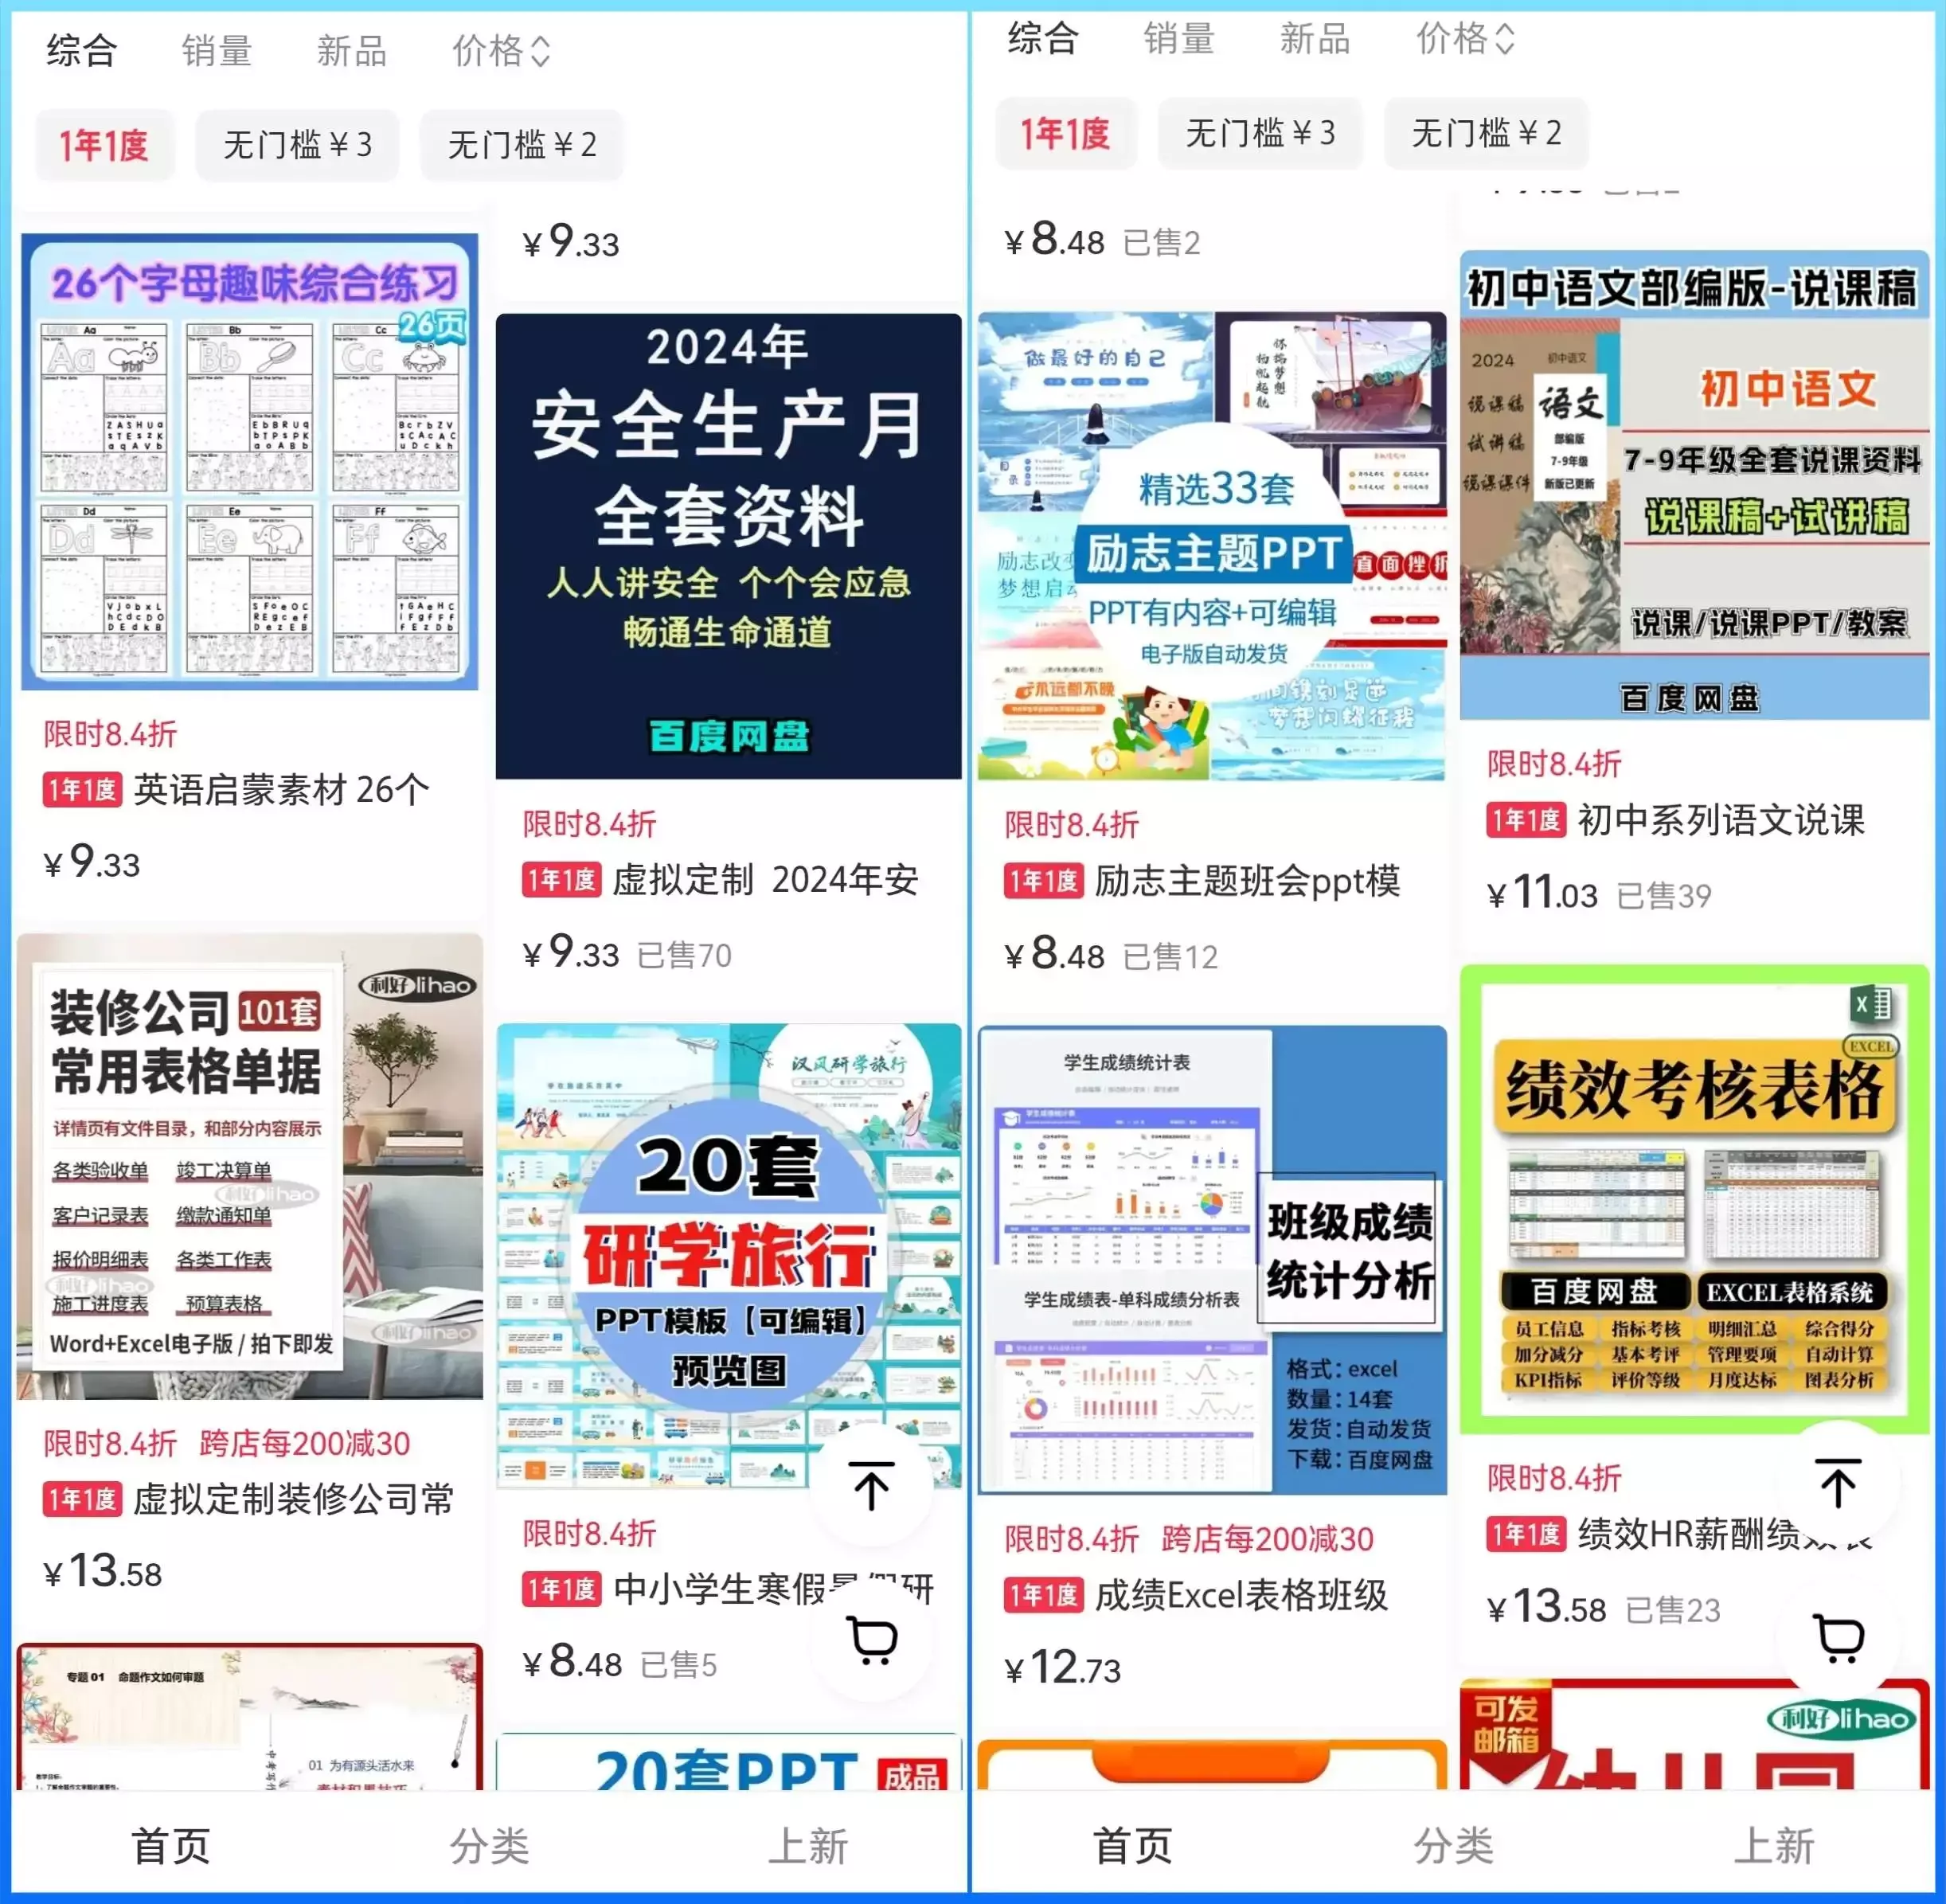Enable the 1年1度 promotion filter

pos(104,145)
